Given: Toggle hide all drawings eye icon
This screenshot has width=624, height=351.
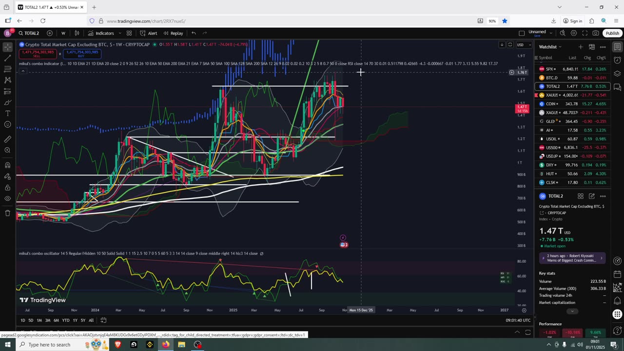Looking at the screenshot, I should (x=8, y=198).
